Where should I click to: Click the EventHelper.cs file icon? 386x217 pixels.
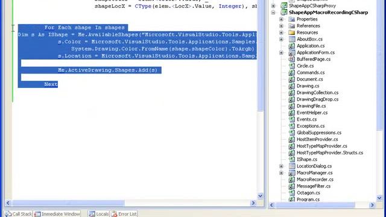pyautogui.click(x=292, y=113)
